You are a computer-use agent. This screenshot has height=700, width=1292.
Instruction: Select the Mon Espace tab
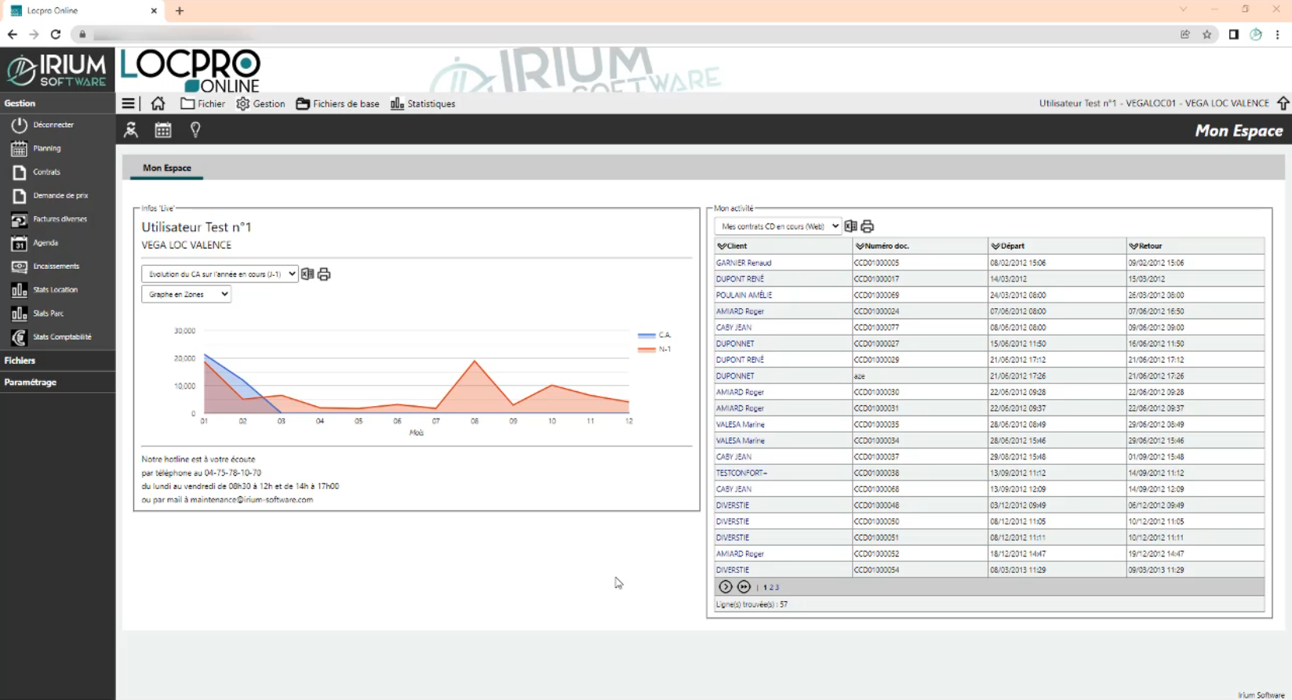(166, 168)
